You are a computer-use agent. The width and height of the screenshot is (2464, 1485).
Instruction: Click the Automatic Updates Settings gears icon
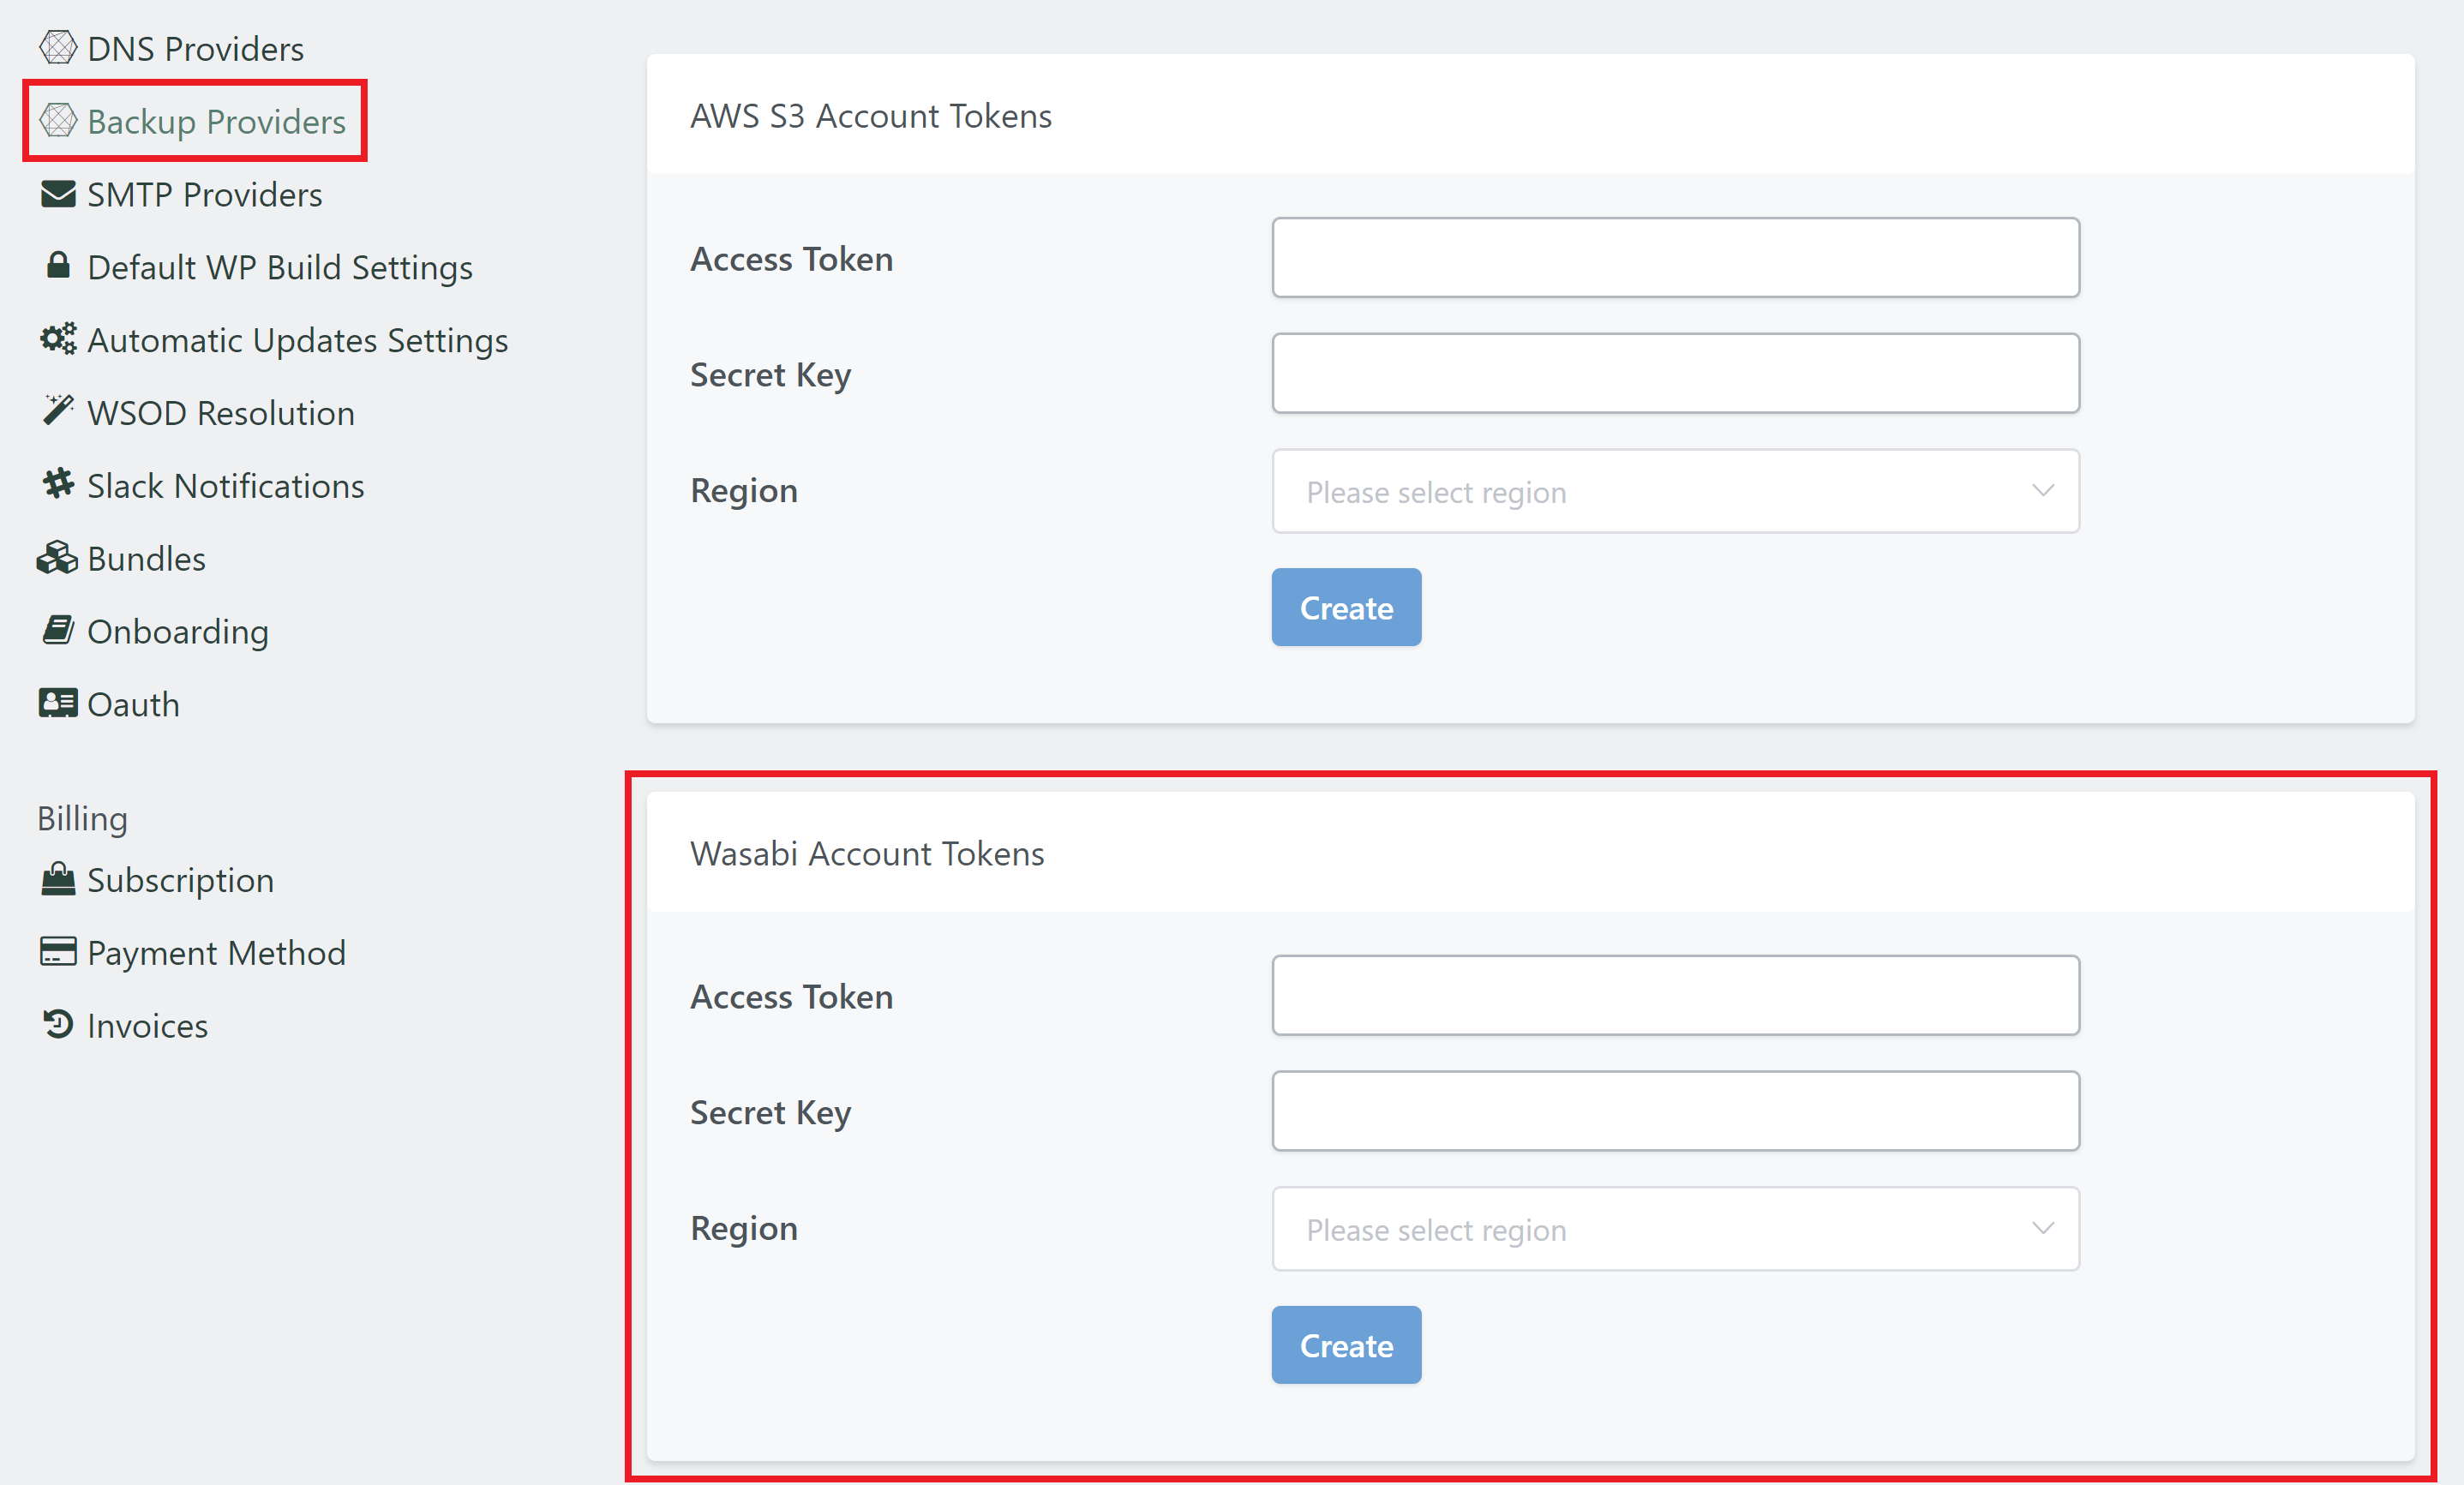coord(58,339)
